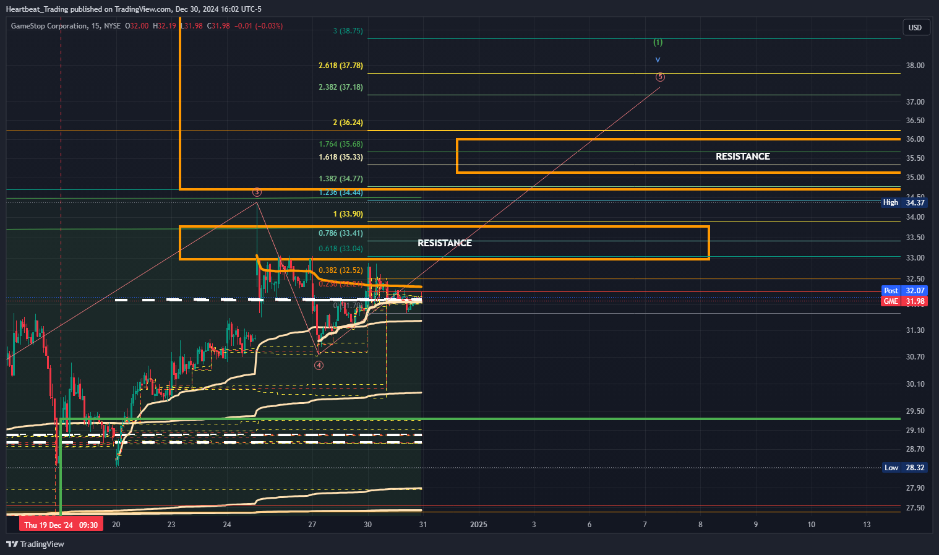Select the Fib label 0.786 (33.41)
Image resolution: width=939 pixels, height=555 pixels.
click(341, 233)
